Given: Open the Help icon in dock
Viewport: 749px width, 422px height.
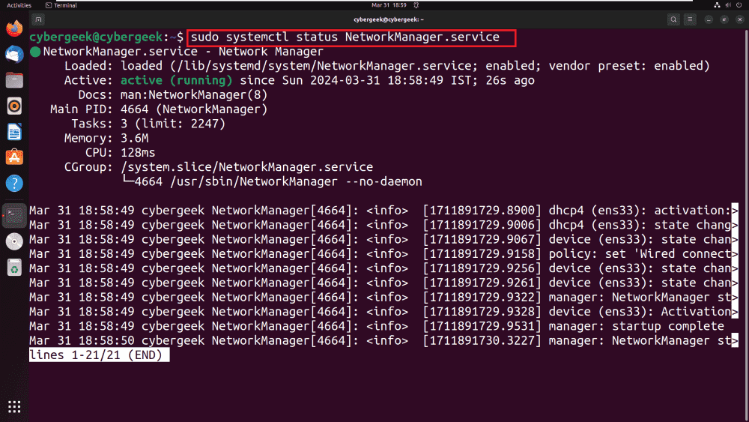Looking at the screenshot, I should pos(14,183).
